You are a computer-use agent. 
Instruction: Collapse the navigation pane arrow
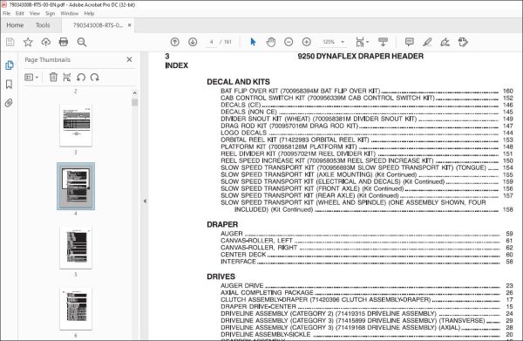[145, 201]
